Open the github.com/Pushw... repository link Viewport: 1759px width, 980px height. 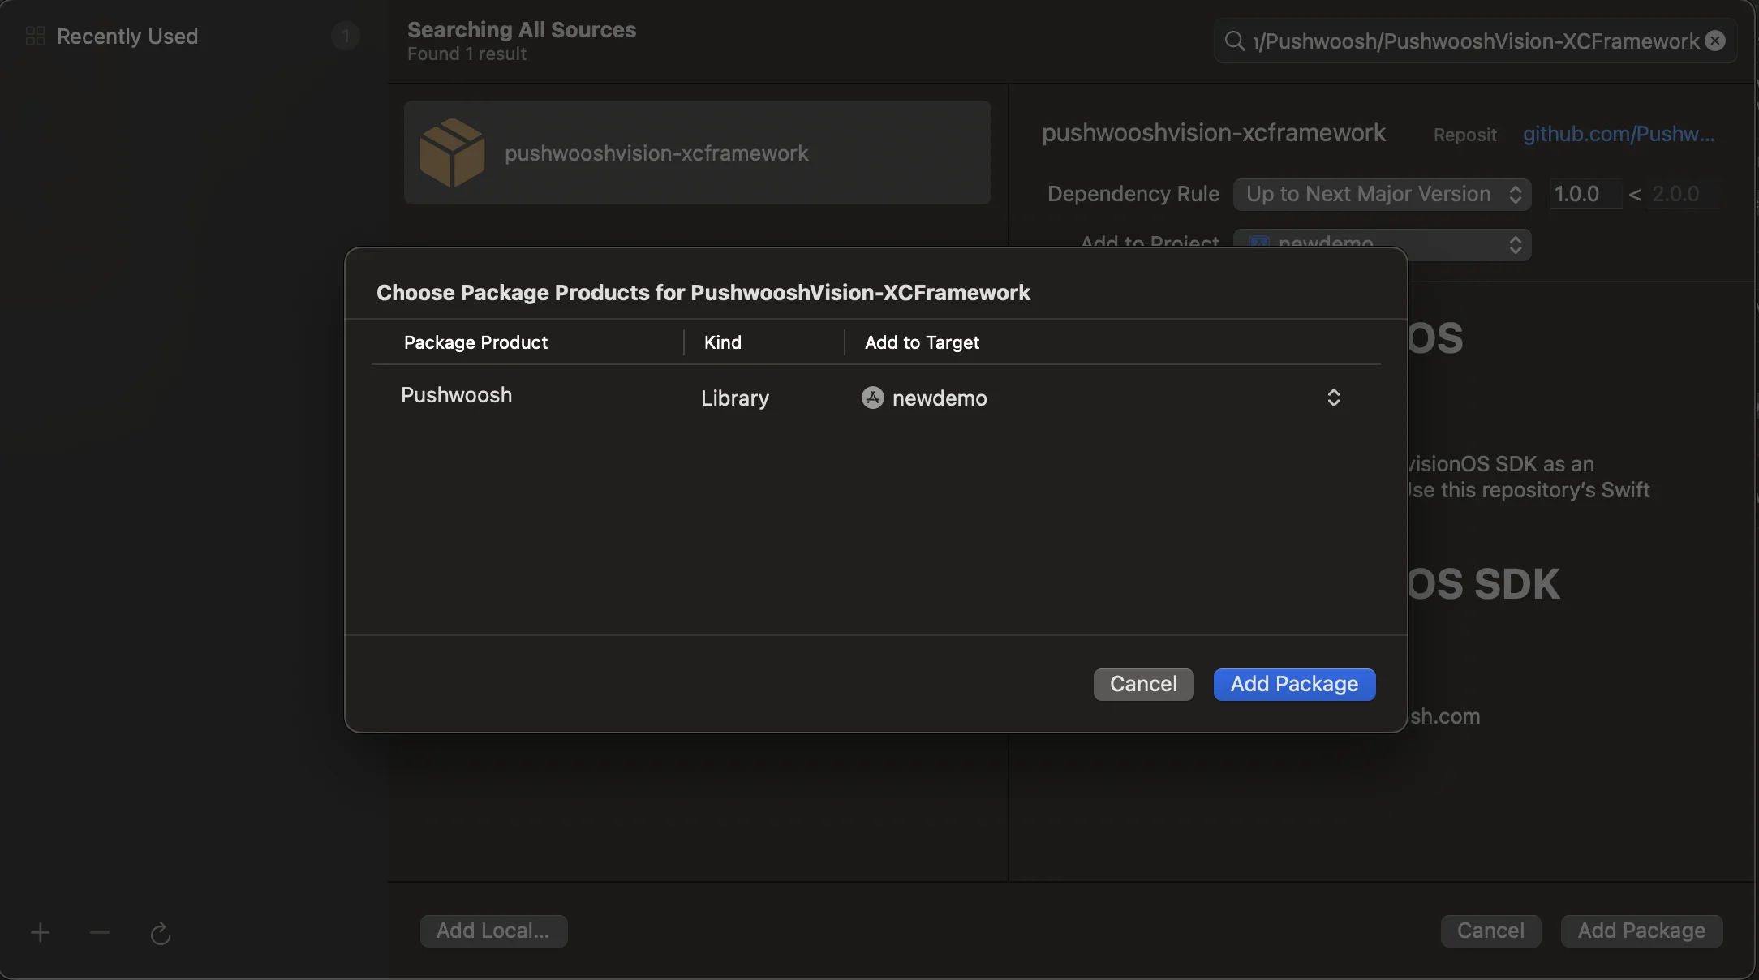point(1618,134)
